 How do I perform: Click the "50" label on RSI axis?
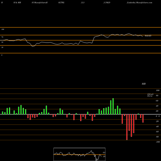click(2, 42)
